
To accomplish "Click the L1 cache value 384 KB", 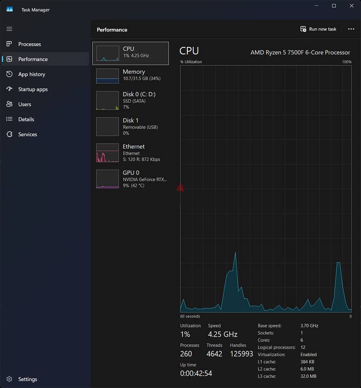I will pyautogui.click(x=307, y=362).
